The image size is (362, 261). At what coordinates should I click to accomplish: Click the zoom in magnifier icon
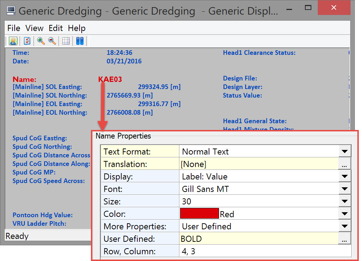(x=41, y=41)
